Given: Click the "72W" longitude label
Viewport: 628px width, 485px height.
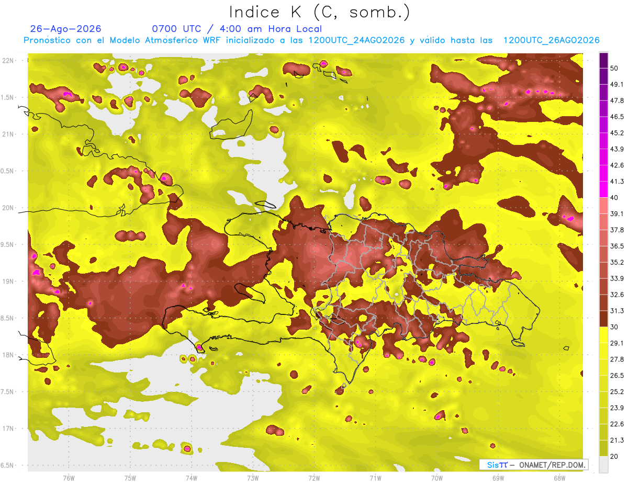Looking at the screenshot, I should 314,478.
